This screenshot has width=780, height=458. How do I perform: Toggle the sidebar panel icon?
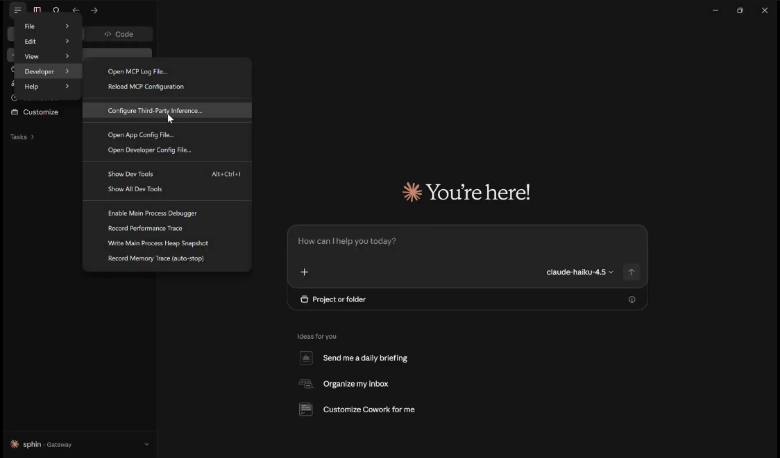coord(37,10)
